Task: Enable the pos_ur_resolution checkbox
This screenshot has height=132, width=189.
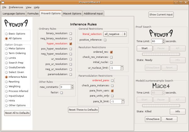Action: click(71, 64)
